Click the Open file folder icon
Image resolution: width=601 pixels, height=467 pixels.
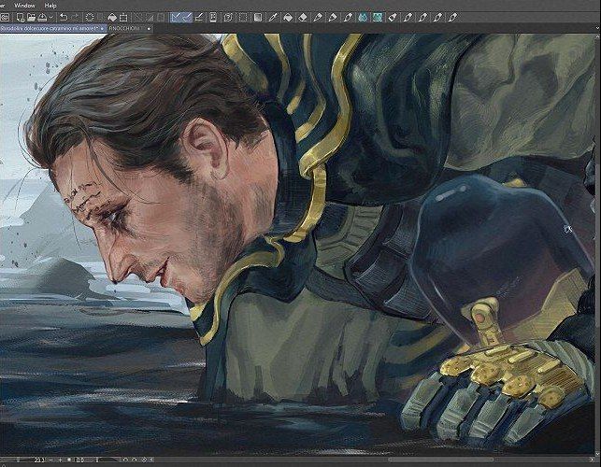tap(31, 17)
